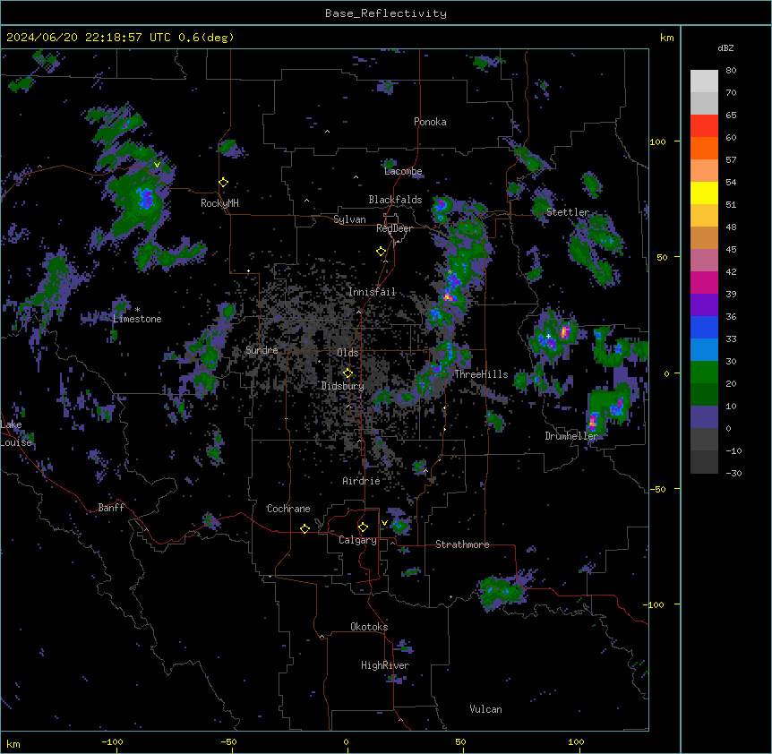The image size is (772, 754).
Task: Click the Drumheller city label
Action: coord(571,436)
